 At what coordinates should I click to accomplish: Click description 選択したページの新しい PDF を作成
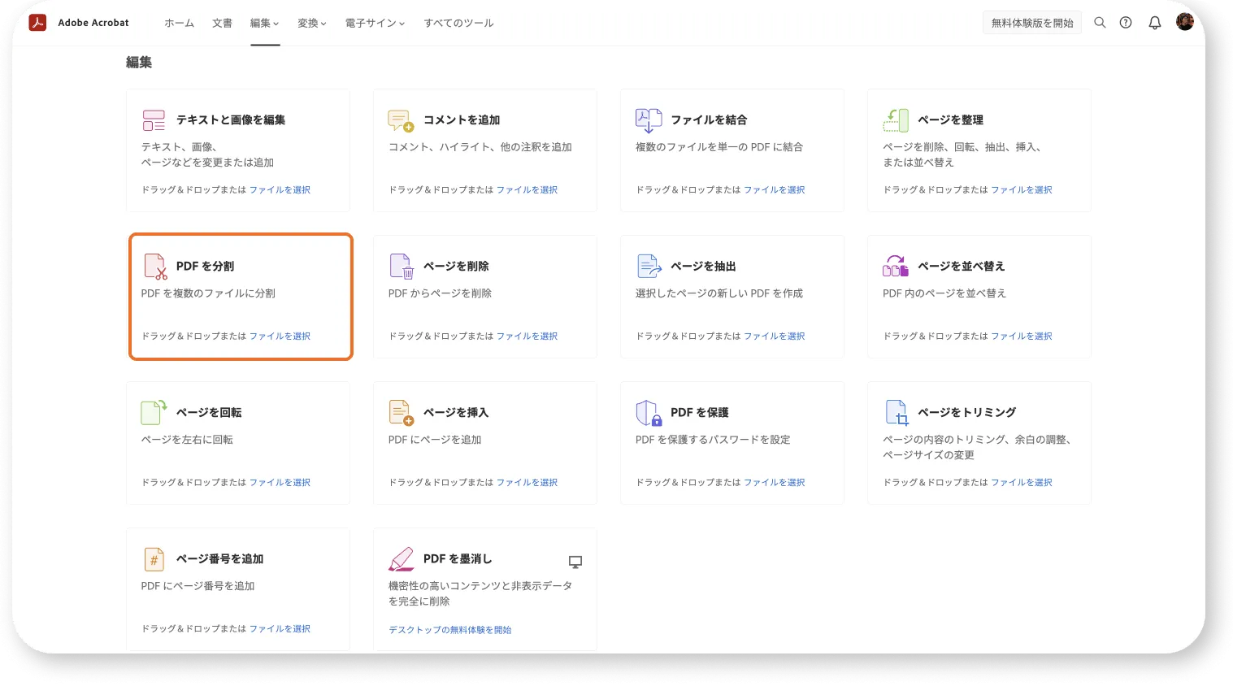719,293
